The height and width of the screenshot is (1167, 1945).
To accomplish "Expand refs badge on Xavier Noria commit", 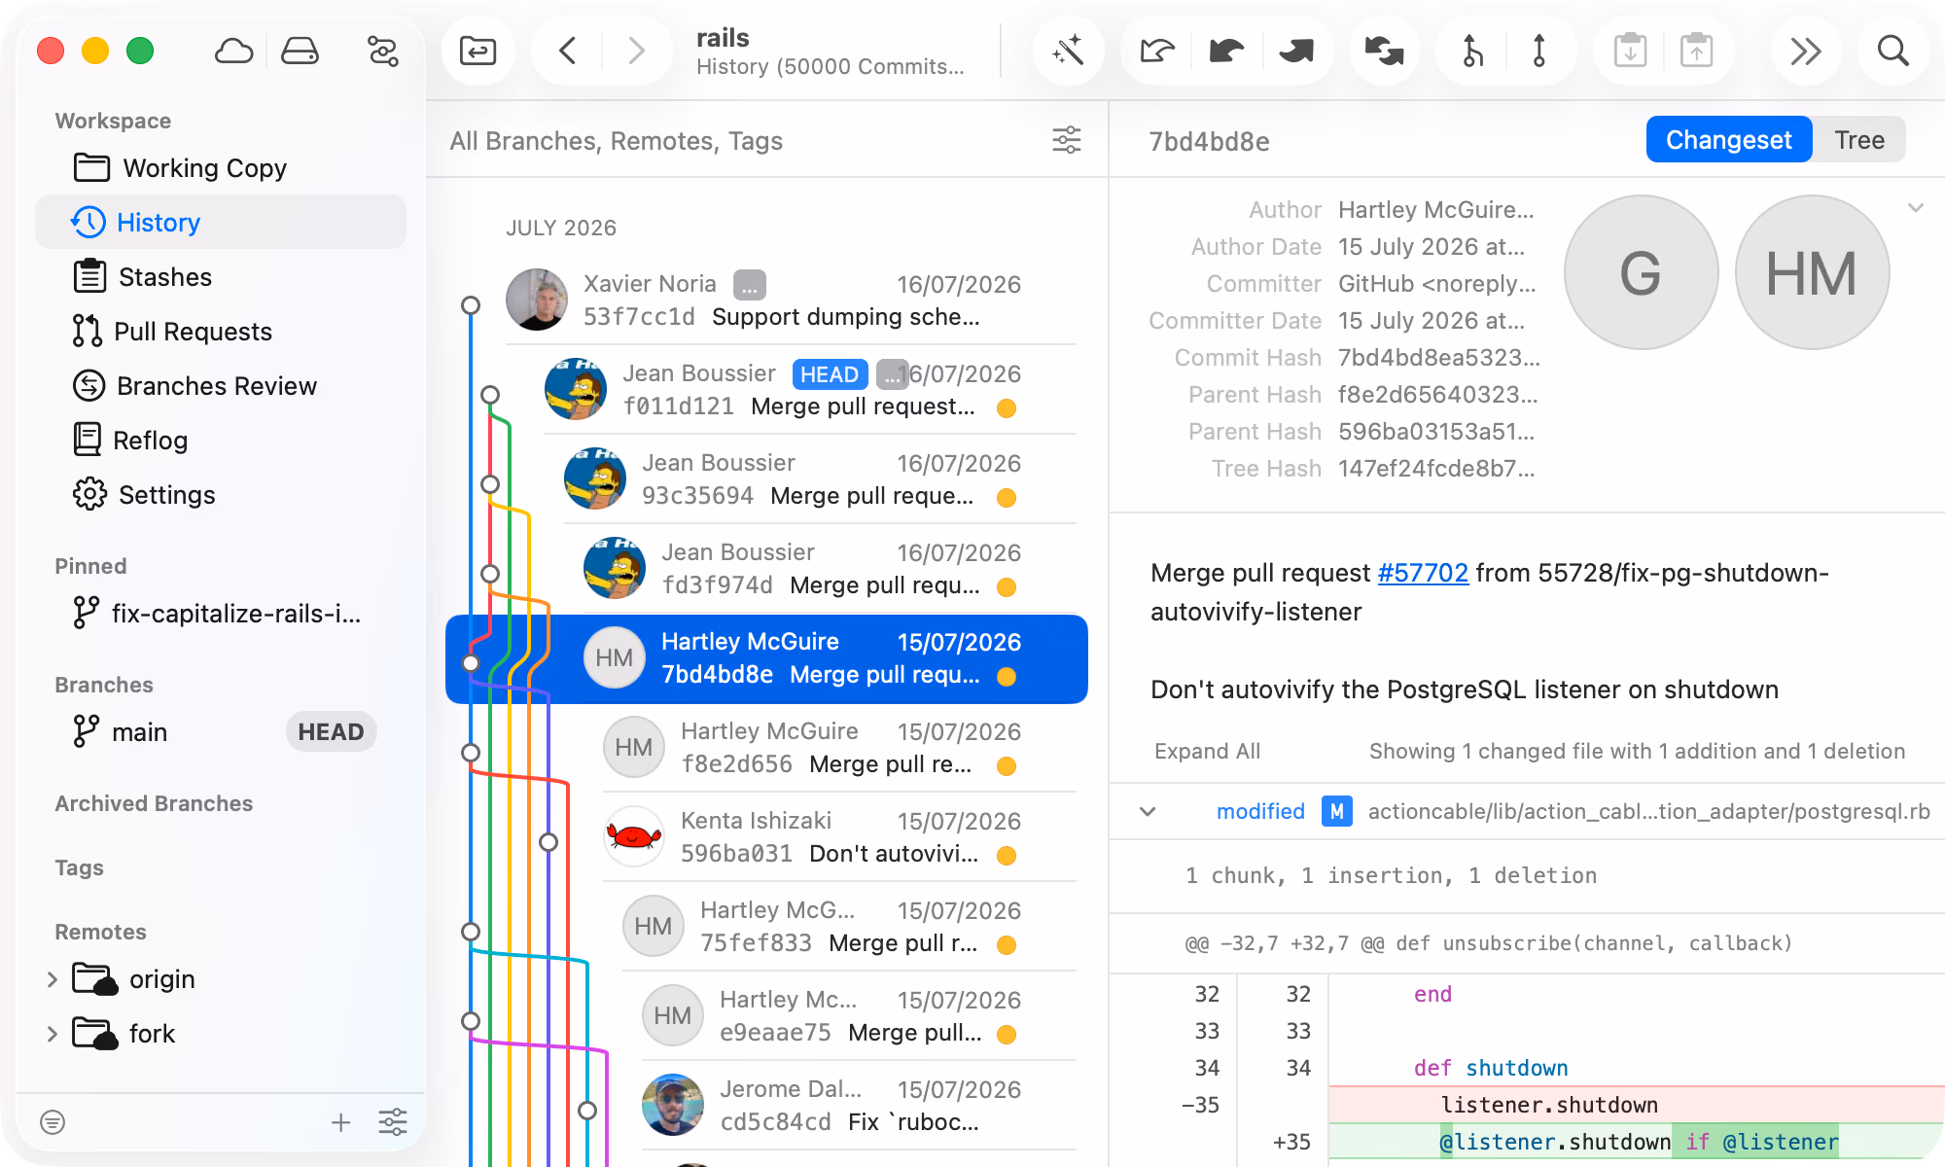I will point(749,285).
